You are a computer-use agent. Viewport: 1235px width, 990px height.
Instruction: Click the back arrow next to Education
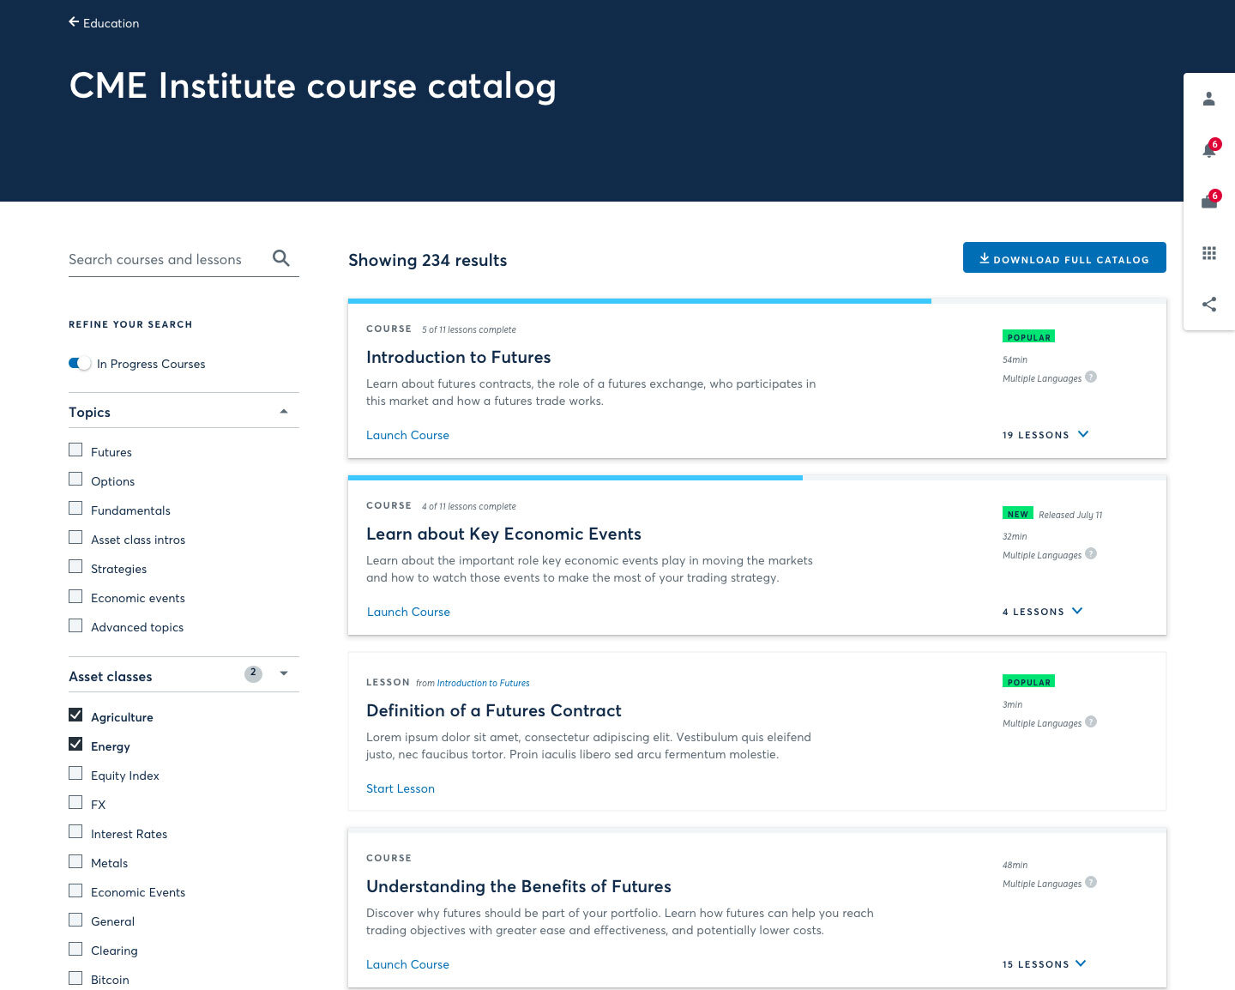[74, 22]
